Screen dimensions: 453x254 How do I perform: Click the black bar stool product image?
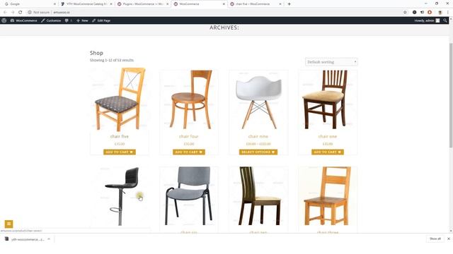point(120,196)
